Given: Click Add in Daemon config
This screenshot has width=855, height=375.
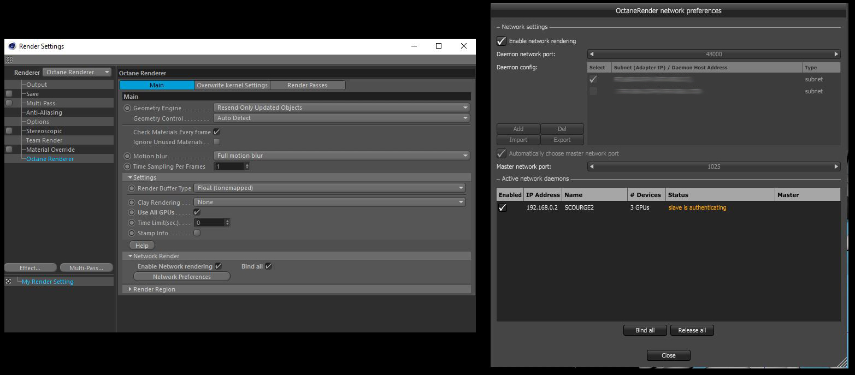Looking at the screenshot, I should (x=518, y=129).
